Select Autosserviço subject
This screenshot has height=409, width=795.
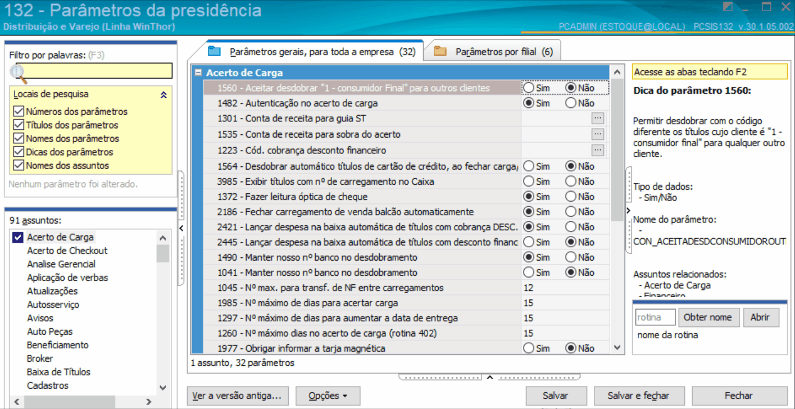click(53, 305)
